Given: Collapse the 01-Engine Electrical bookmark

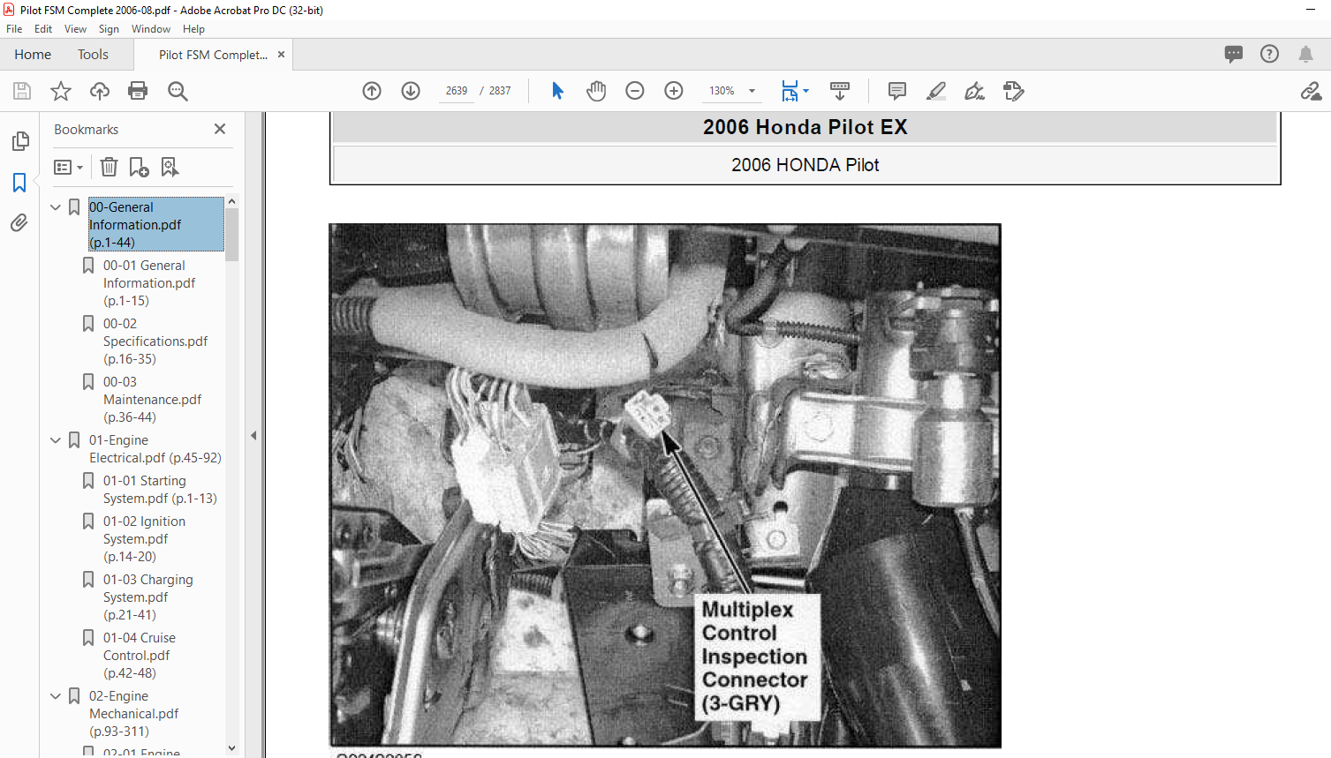Looking at the screenshot, I should click(56, 440).
